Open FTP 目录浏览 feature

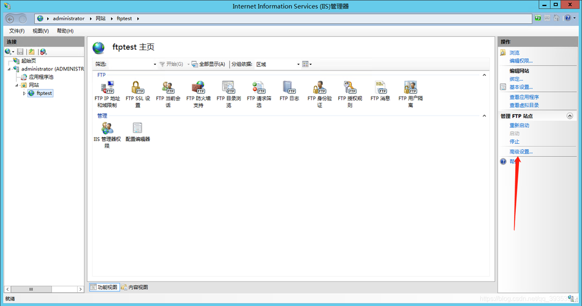229,94
